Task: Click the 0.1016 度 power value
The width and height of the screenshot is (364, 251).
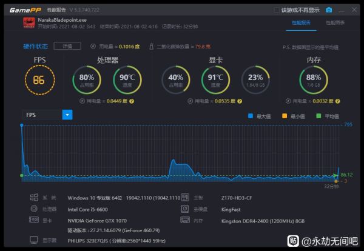Action: click(129, 47)
